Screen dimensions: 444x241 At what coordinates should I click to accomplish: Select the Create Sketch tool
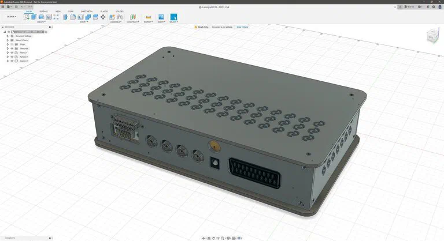[27, 17]
